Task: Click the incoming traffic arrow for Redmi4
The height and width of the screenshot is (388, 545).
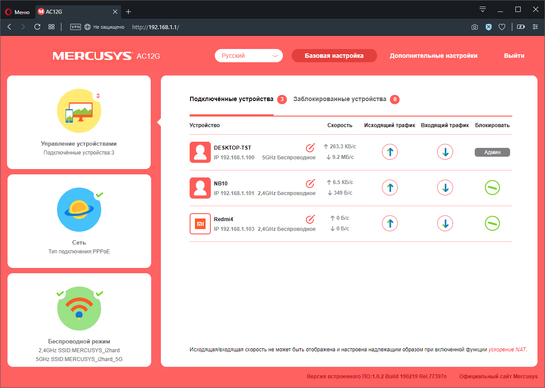Action: pyautogui.click(x=445, y=224)
